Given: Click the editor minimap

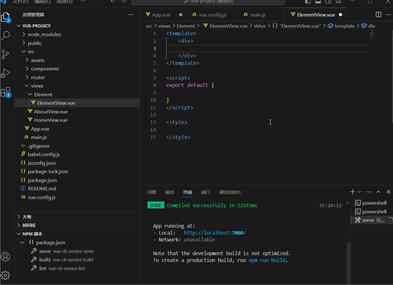Looking at the screenshot, I should click(372, 35).
